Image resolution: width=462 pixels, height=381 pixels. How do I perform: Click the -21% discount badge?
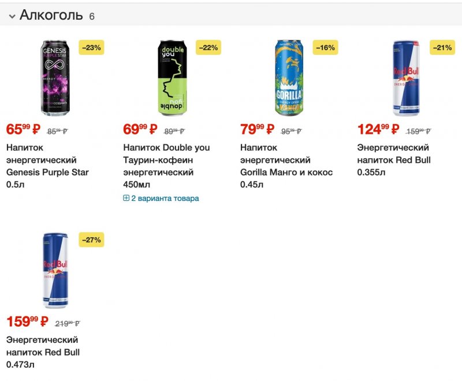(442, 47)
